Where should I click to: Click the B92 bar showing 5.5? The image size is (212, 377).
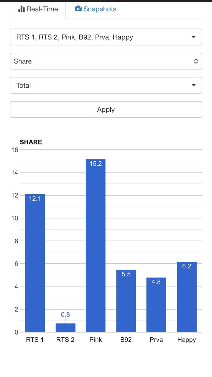126,302
